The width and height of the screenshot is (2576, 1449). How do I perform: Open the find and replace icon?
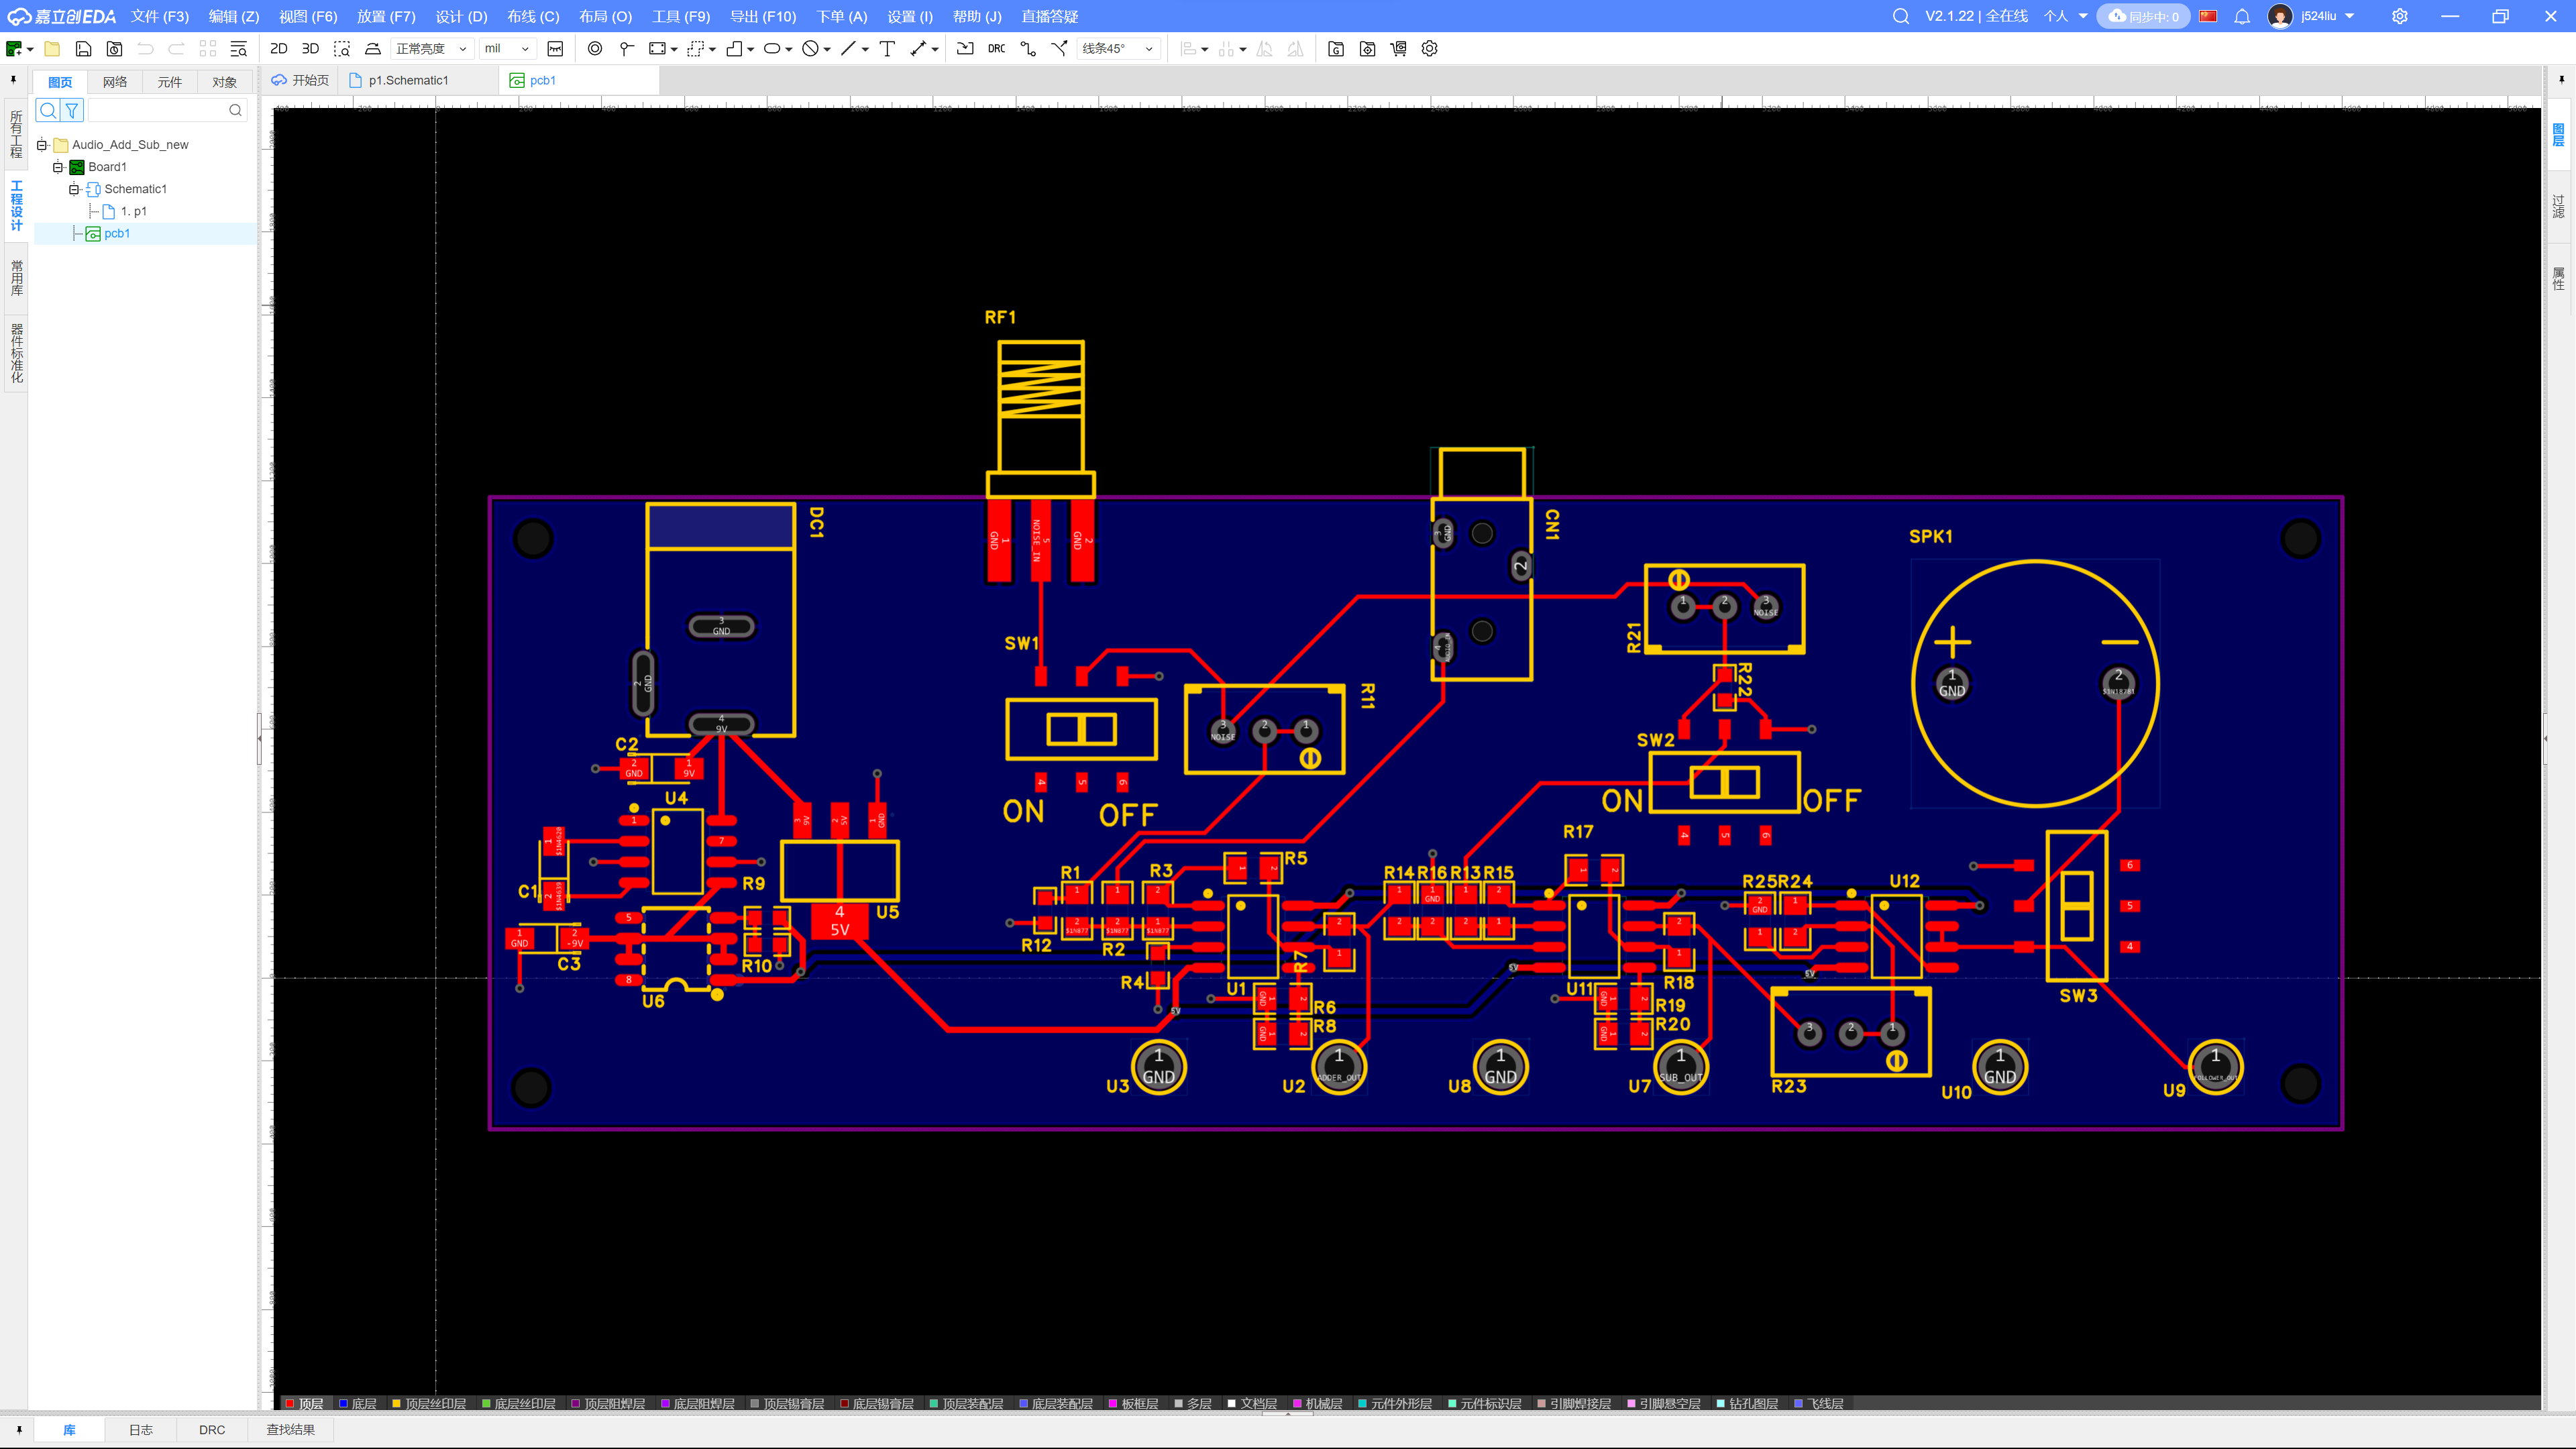click(x=239, y=49)
